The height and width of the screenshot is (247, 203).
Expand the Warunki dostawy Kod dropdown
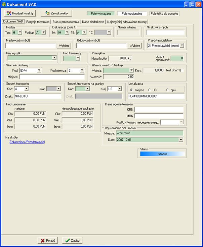(39, 70)
